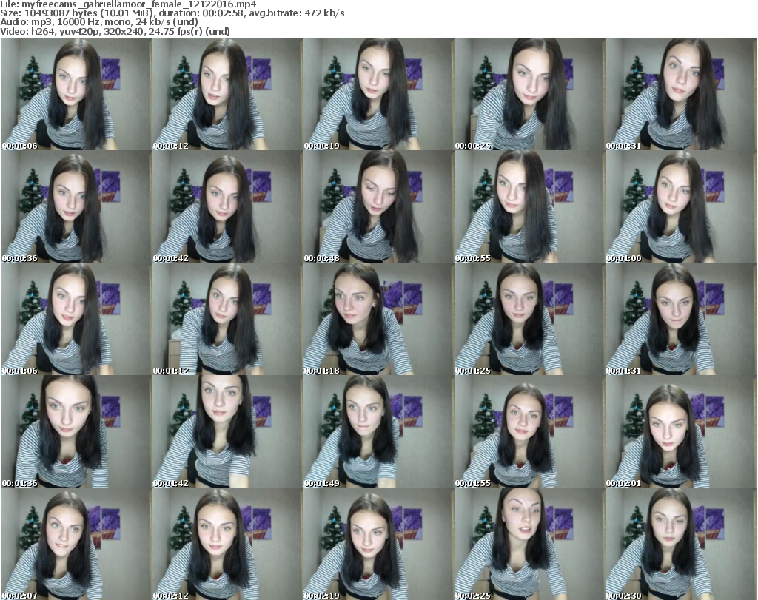This screenshot has width=758, height=600.
Task: Select the thumbnail marked 00:00:55
Action: coord(529,206)
